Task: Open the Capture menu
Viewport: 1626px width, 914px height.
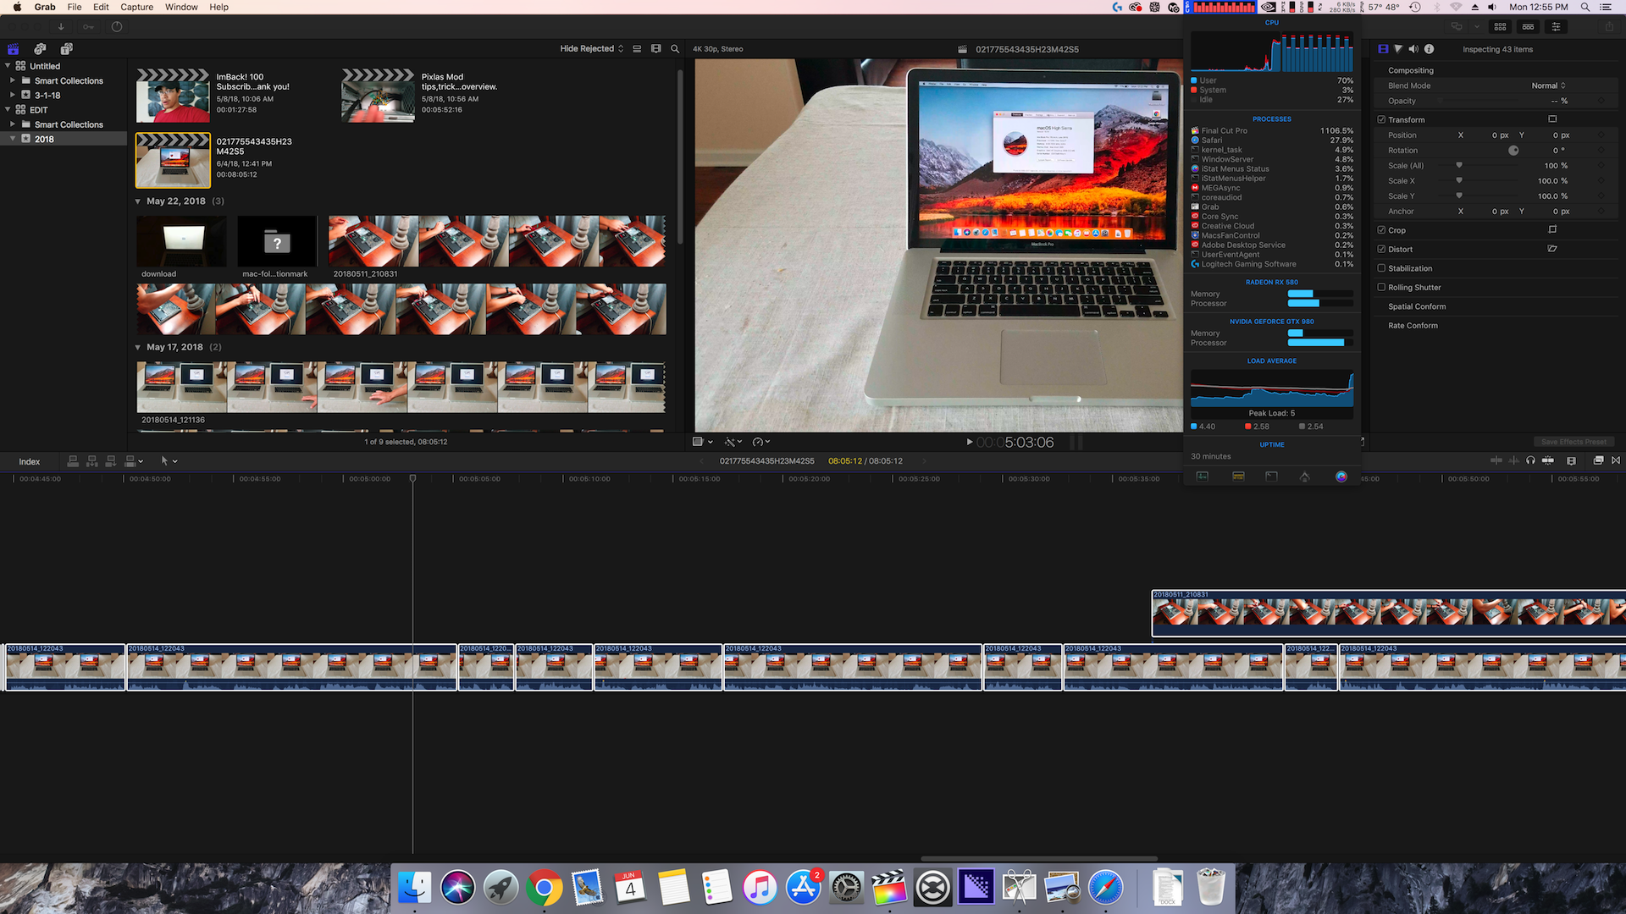Action: click(x=136, y=7)
